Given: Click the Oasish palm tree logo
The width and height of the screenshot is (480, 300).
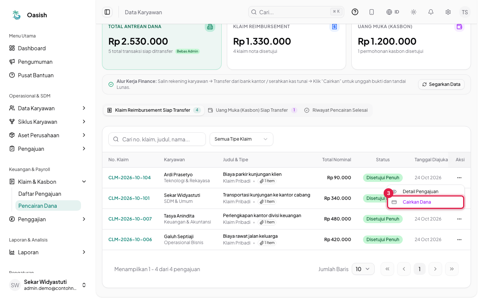Looking at the screenshot, I should pos(16,15).
